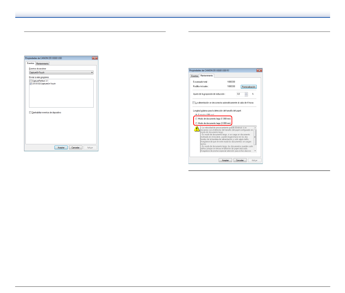Uncheck the CaptureOnTouch checkbox in program list
This screenshot has height=293, width=345.
click(x=31, y=84)
